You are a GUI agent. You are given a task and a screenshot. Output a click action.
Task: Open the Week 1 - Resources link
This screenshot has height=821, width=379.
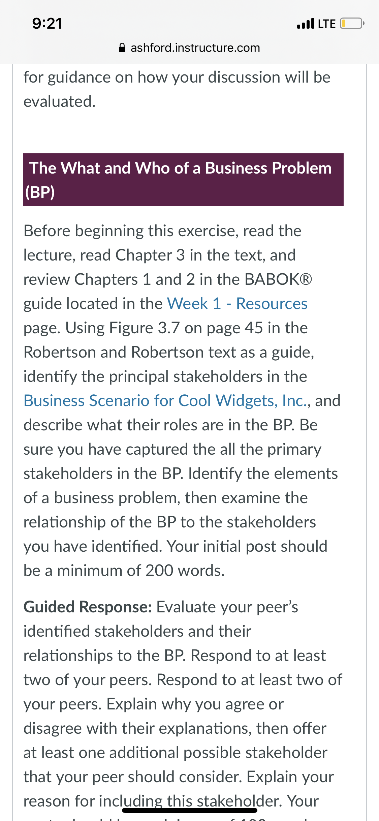click(237, 304)
